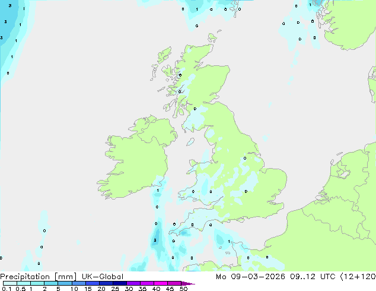This screenshot has height=291, width=376.
Task: Click the 2–5 mm legend color swatch
Action: [x=51, y=283]
